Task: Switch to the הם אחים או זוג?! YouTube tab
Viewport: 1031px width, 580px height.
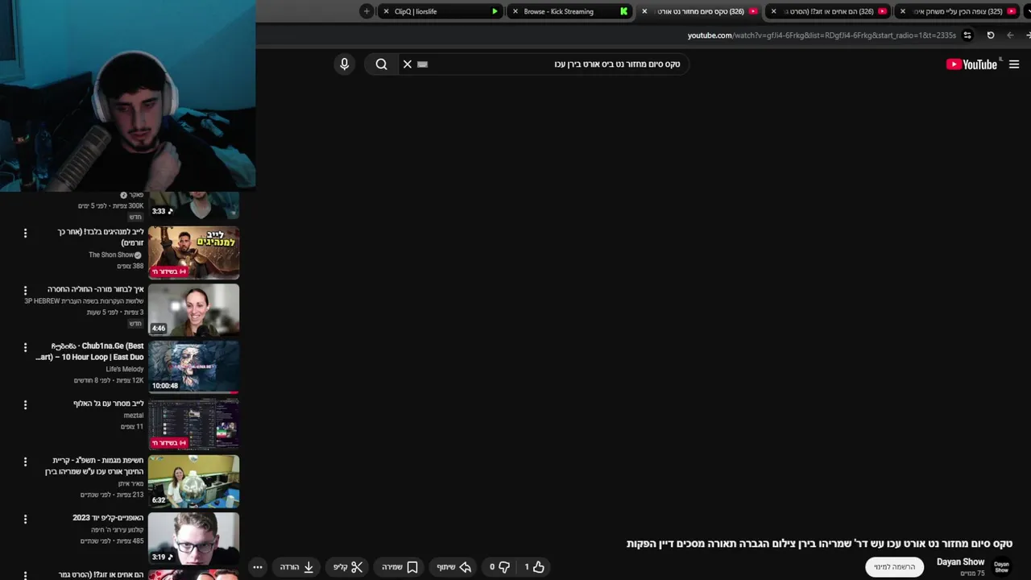Action: tap(828, 11)
